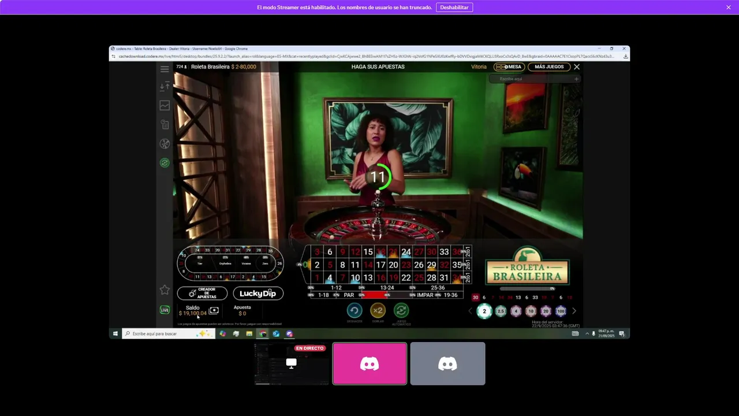The image size is (739, 416).
Task: Click the LuckyDip button
Action: coord(258,294)
